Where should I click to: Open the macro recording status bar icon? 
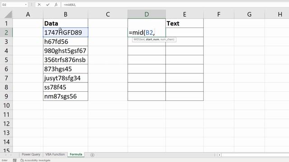coord(15,160)
